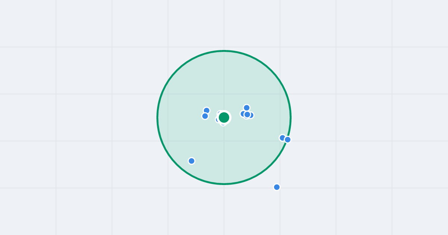Select the upper dot of the pair left of center
Image resolution: width=448 pixels, height=235 pixels.
pyautogui.click(x=206, y=110)
